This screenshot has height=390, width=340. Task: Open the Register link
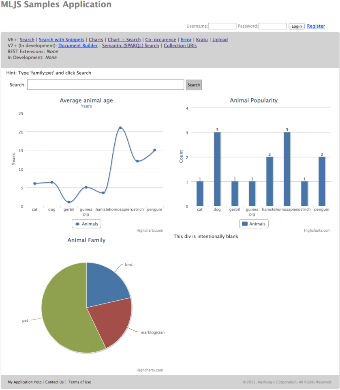point(316,26)
